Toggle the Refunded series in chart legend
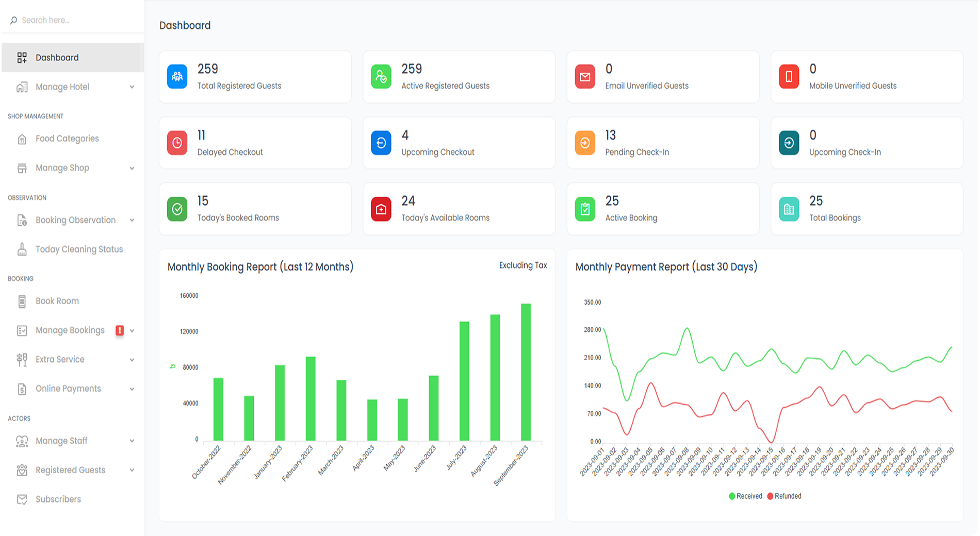The width and height of the screenshot is (980, 536). (x=784, y=496)
